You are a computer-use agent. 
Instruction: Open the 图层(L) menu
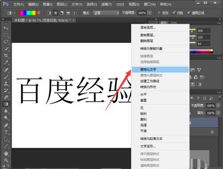(x=62, y=4)
